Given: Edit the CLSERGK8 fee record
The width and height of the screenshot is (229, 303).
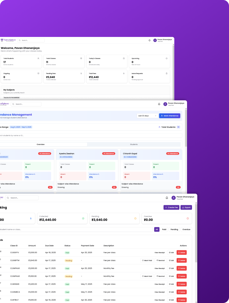Looking at the screenshot, I should click(171, 284).
